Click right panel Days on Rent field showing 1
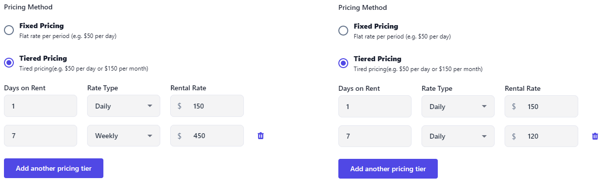 point(375,107)
